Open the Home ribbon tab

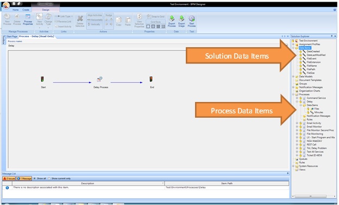(15, 10)
